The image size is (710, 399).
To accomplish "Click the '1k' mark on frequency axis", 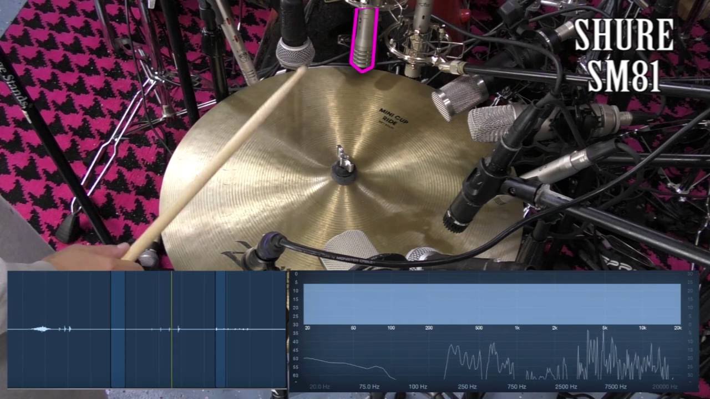I will point(517,328).
